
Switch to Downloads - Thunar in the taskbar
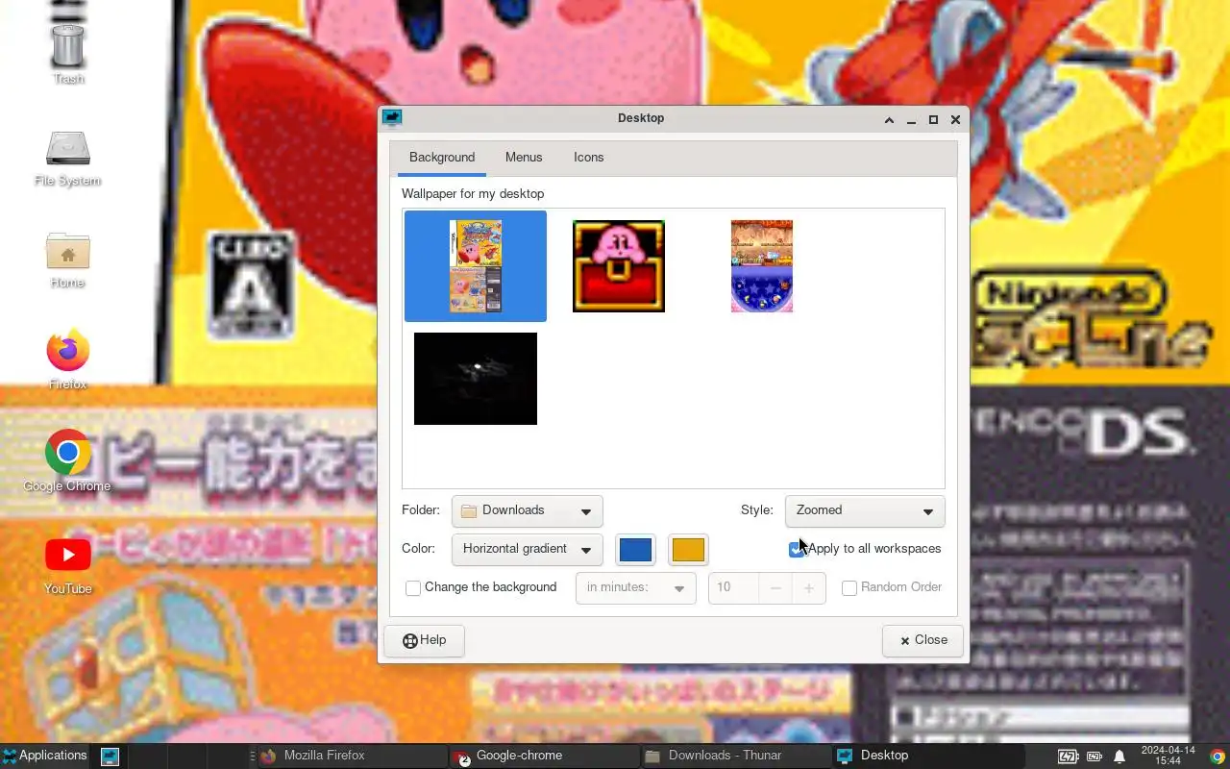point(735,756)
